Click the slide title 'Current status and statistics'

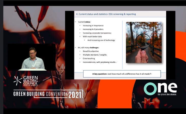point(106,14)
